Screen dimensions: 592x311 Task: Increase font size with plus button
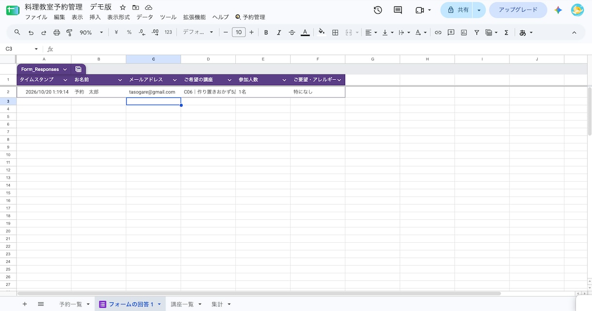[x=251, y=32]
